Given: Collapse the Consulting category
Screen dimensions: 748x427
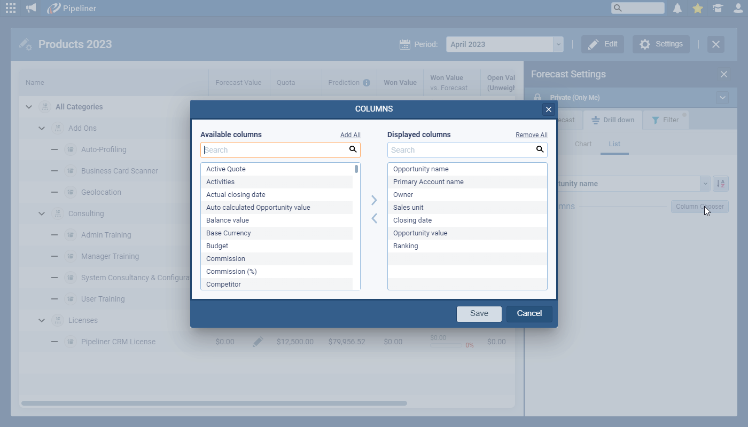Looking at the screenshot, I should [42, 213].
